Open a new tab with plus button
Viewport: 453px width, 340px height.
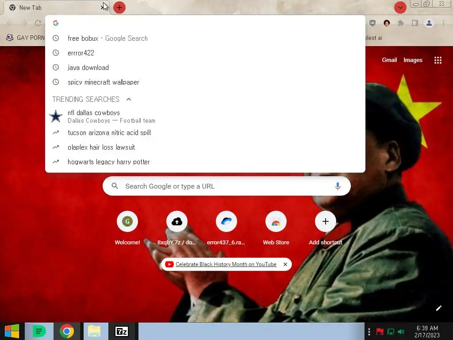tap(119, 8)
